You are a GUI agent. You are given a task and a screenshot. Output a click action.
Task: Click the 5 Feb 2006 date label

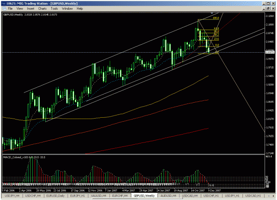click(8, 190)
